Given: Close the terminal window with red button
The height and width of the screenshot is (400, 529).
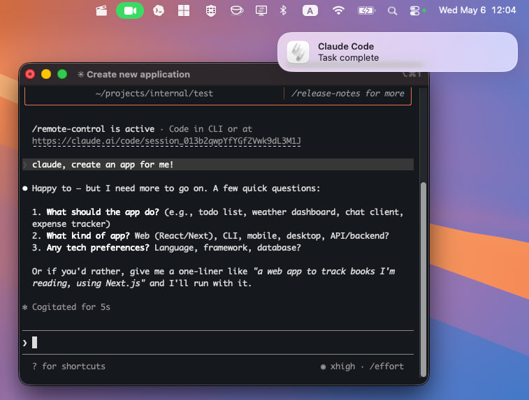Looking at the screenshot, I should (x=30, y=74).
